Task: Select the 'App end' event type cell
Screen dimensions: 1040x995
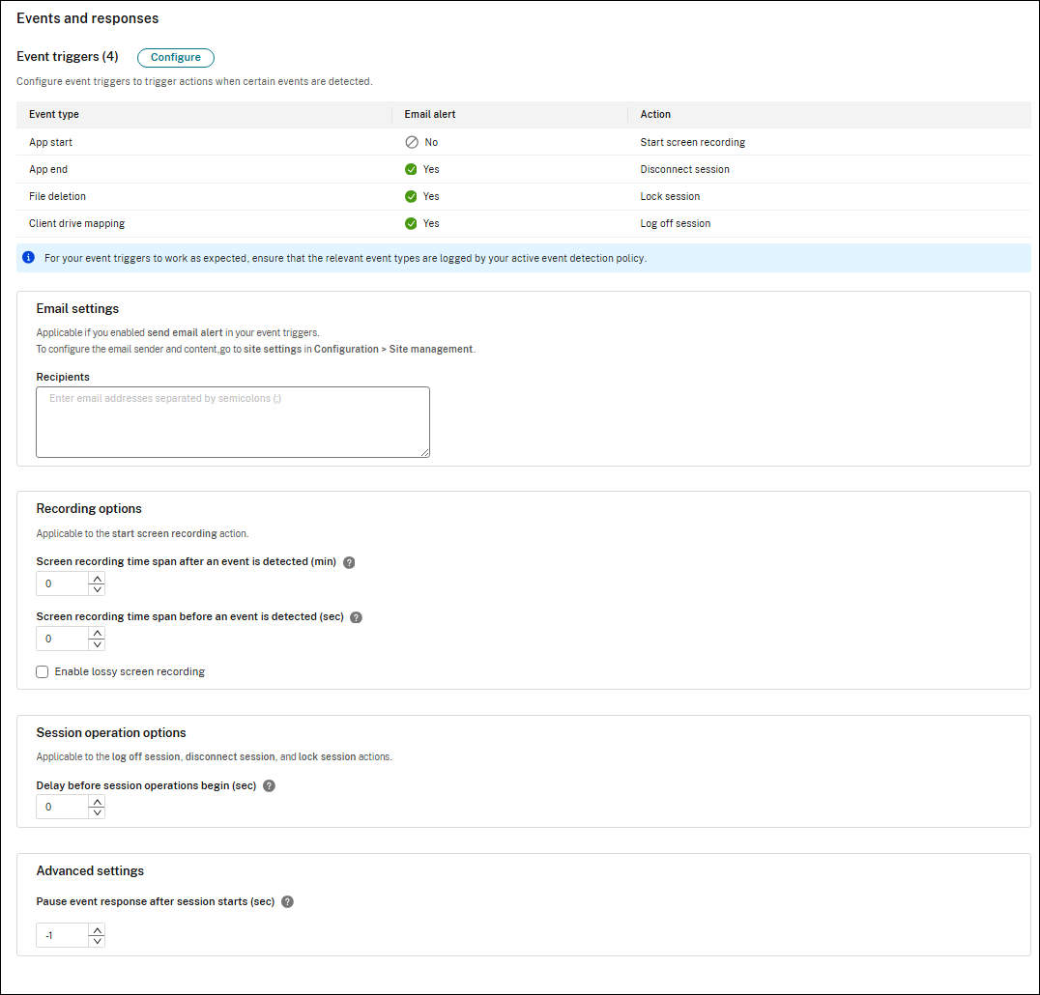Action: pos(47,170)
